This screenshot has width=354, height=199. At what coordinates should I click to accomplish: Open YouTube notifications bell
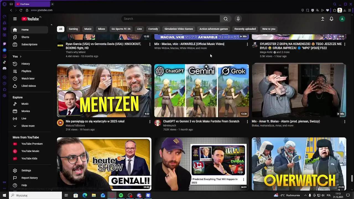[x=331, y=19]
